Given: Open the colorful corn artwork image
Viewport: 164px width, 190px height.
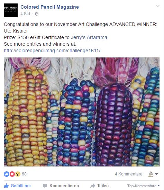Looking at the screenshot, I should (x=82, y=112).
